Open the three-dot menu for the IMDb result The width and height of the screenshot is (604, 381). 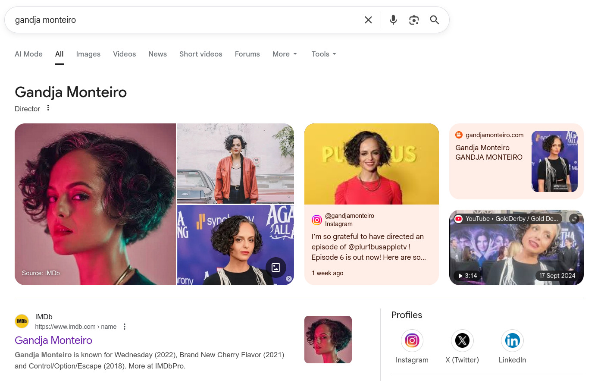[125, 327]
